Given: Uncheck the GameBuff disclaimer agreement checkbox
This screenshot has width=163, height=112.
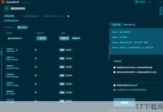Looking at the screenshot, I should [x=114, y=90].
